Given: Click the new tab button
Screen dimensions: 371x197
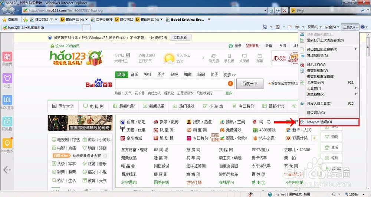Looking at the screenshot, I should (x=86, y=27).
